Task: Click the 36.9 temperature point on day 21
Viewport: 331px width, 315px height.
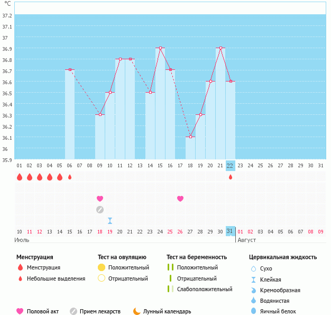Action: [220, 48]
